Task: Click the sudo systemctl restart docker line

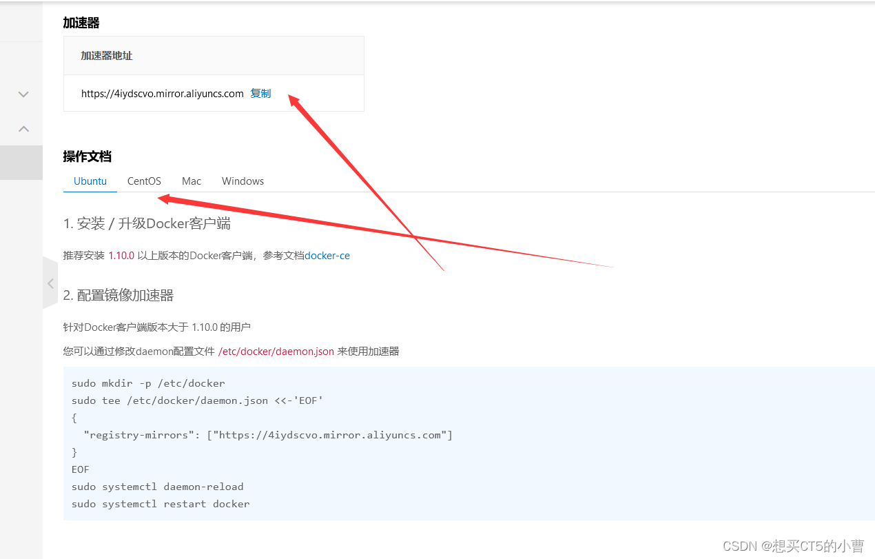Action: coord(161,504)
